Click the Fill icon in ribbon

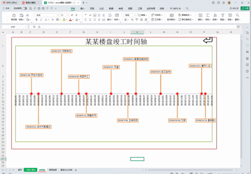(x=200, y=15)
